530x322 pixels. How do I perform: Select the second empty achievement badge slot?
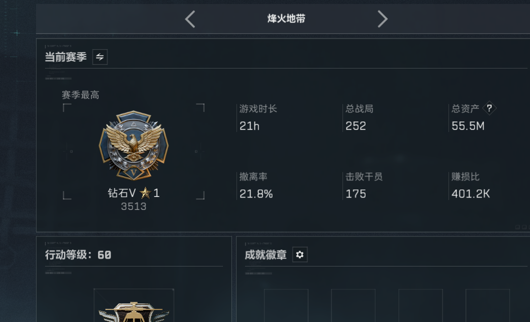(x=353, y=305)
